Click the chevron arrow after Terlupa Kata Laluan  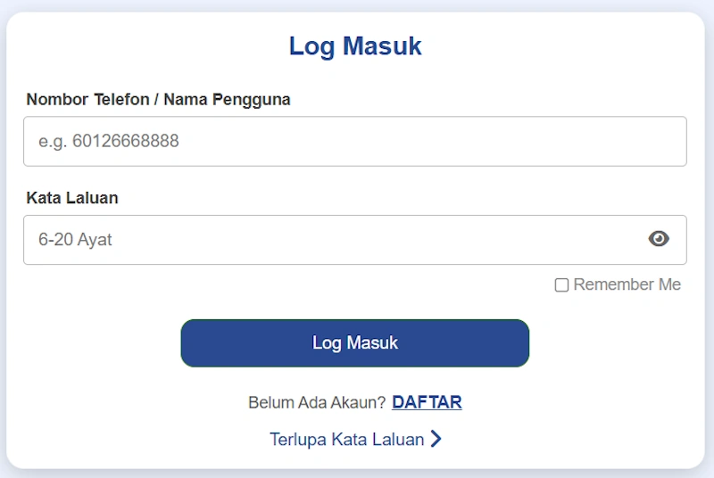tap(436, 439)
